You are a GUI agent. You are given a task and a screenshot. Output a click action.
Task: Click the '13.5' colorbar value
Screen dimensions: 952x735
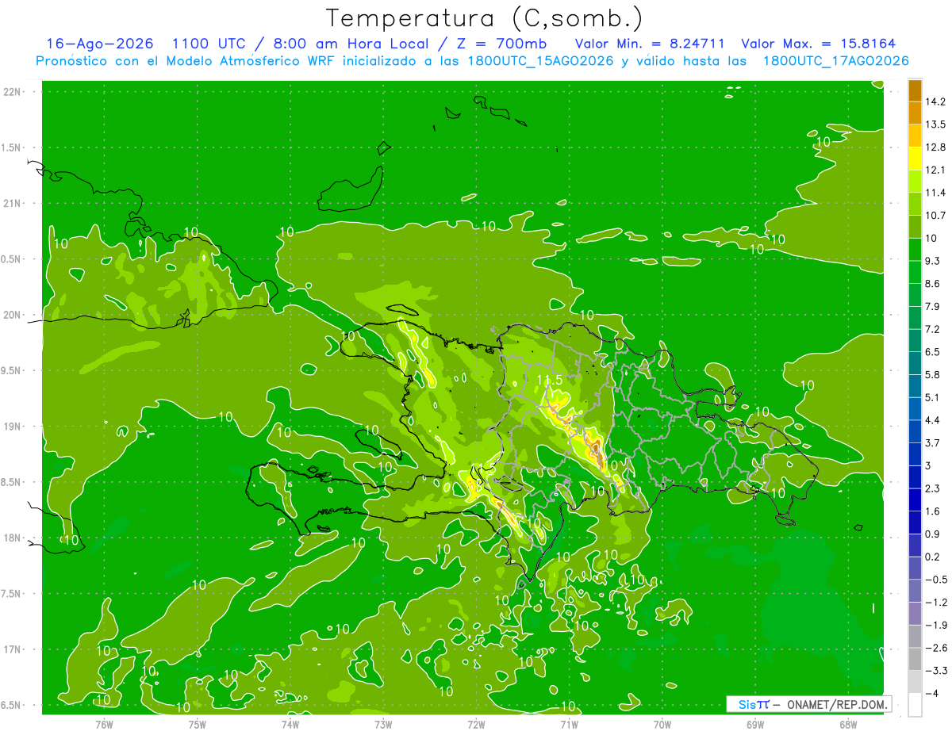click(x=935, y=124)
